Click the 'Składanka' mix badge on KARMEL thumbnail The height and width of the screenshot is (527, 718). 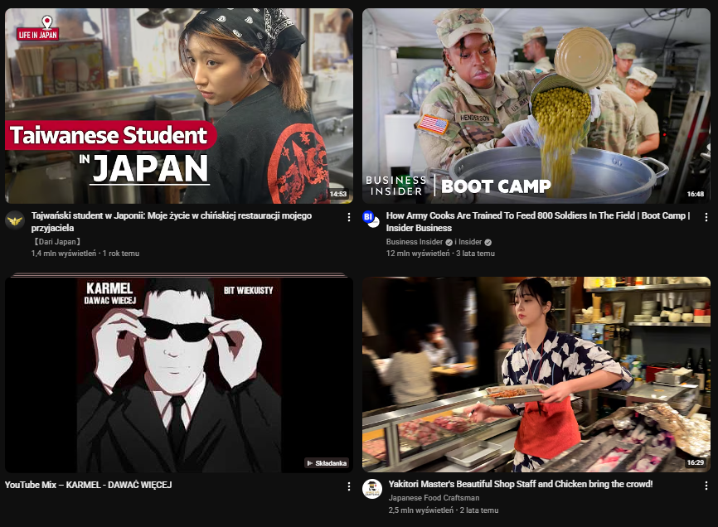coord(327,463)
